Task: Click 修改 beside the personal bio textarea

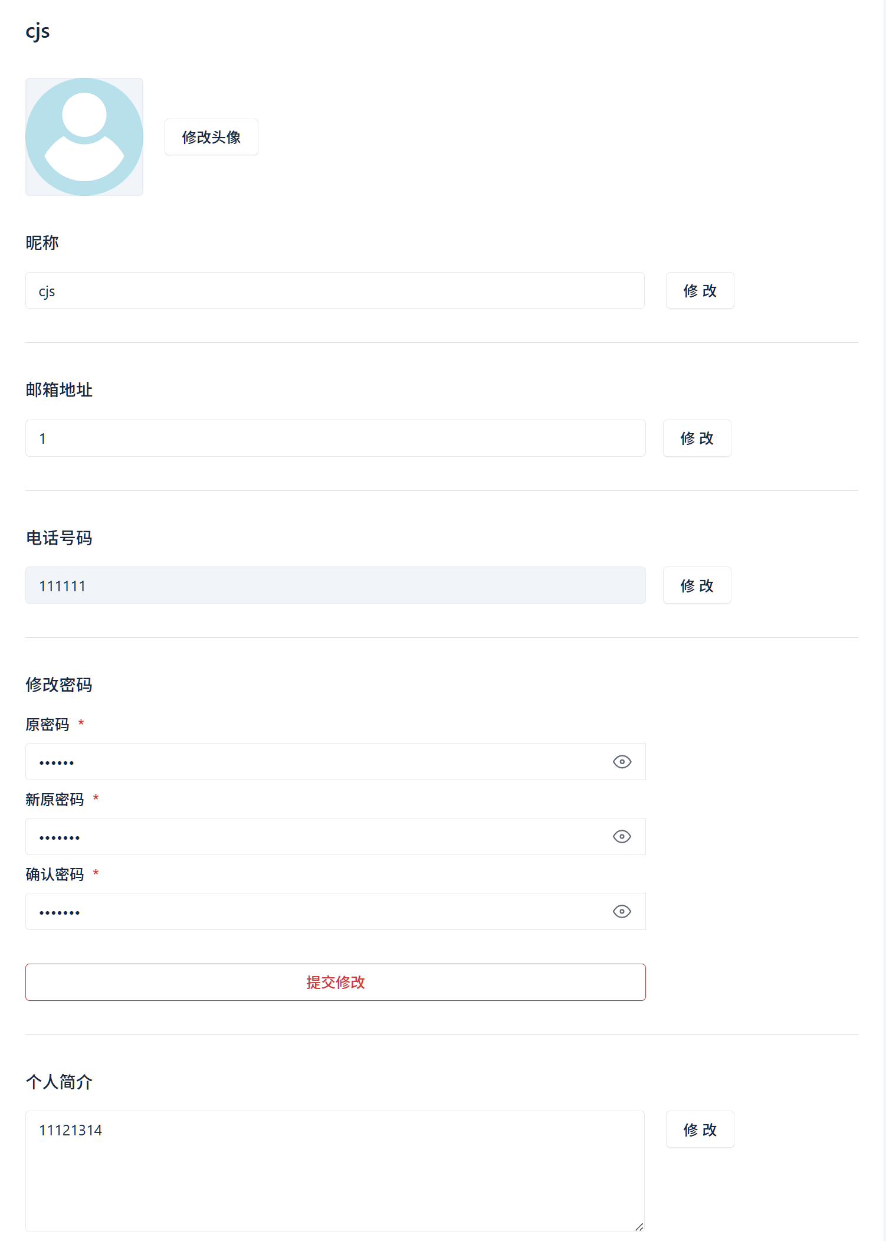Action: (x=700, y=1129)
